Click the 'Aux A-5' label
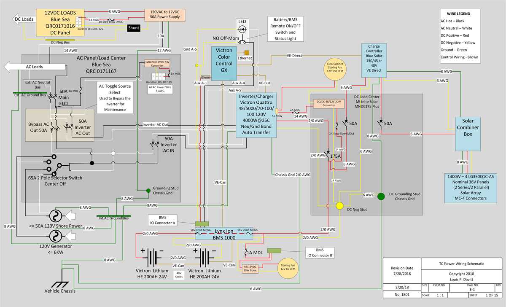The height and width of the screenshot is (307, 506). click(x=235, y=90)
